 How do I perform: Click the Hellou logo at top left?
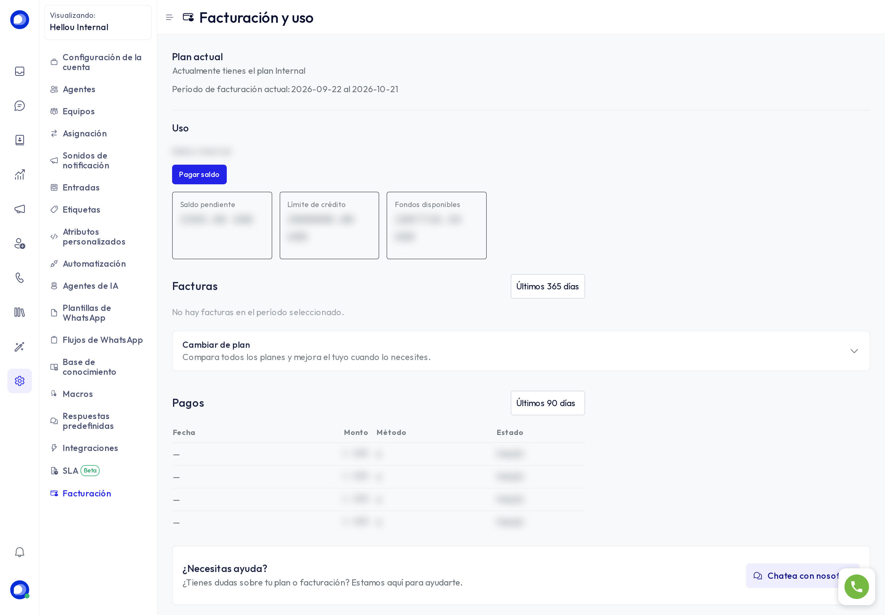pyautogui.click(x=20, y=20)
